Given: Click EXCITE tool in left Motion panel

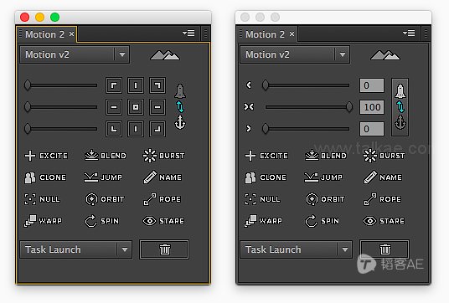Looking at the screenshot, I should [x=46, y=156].
